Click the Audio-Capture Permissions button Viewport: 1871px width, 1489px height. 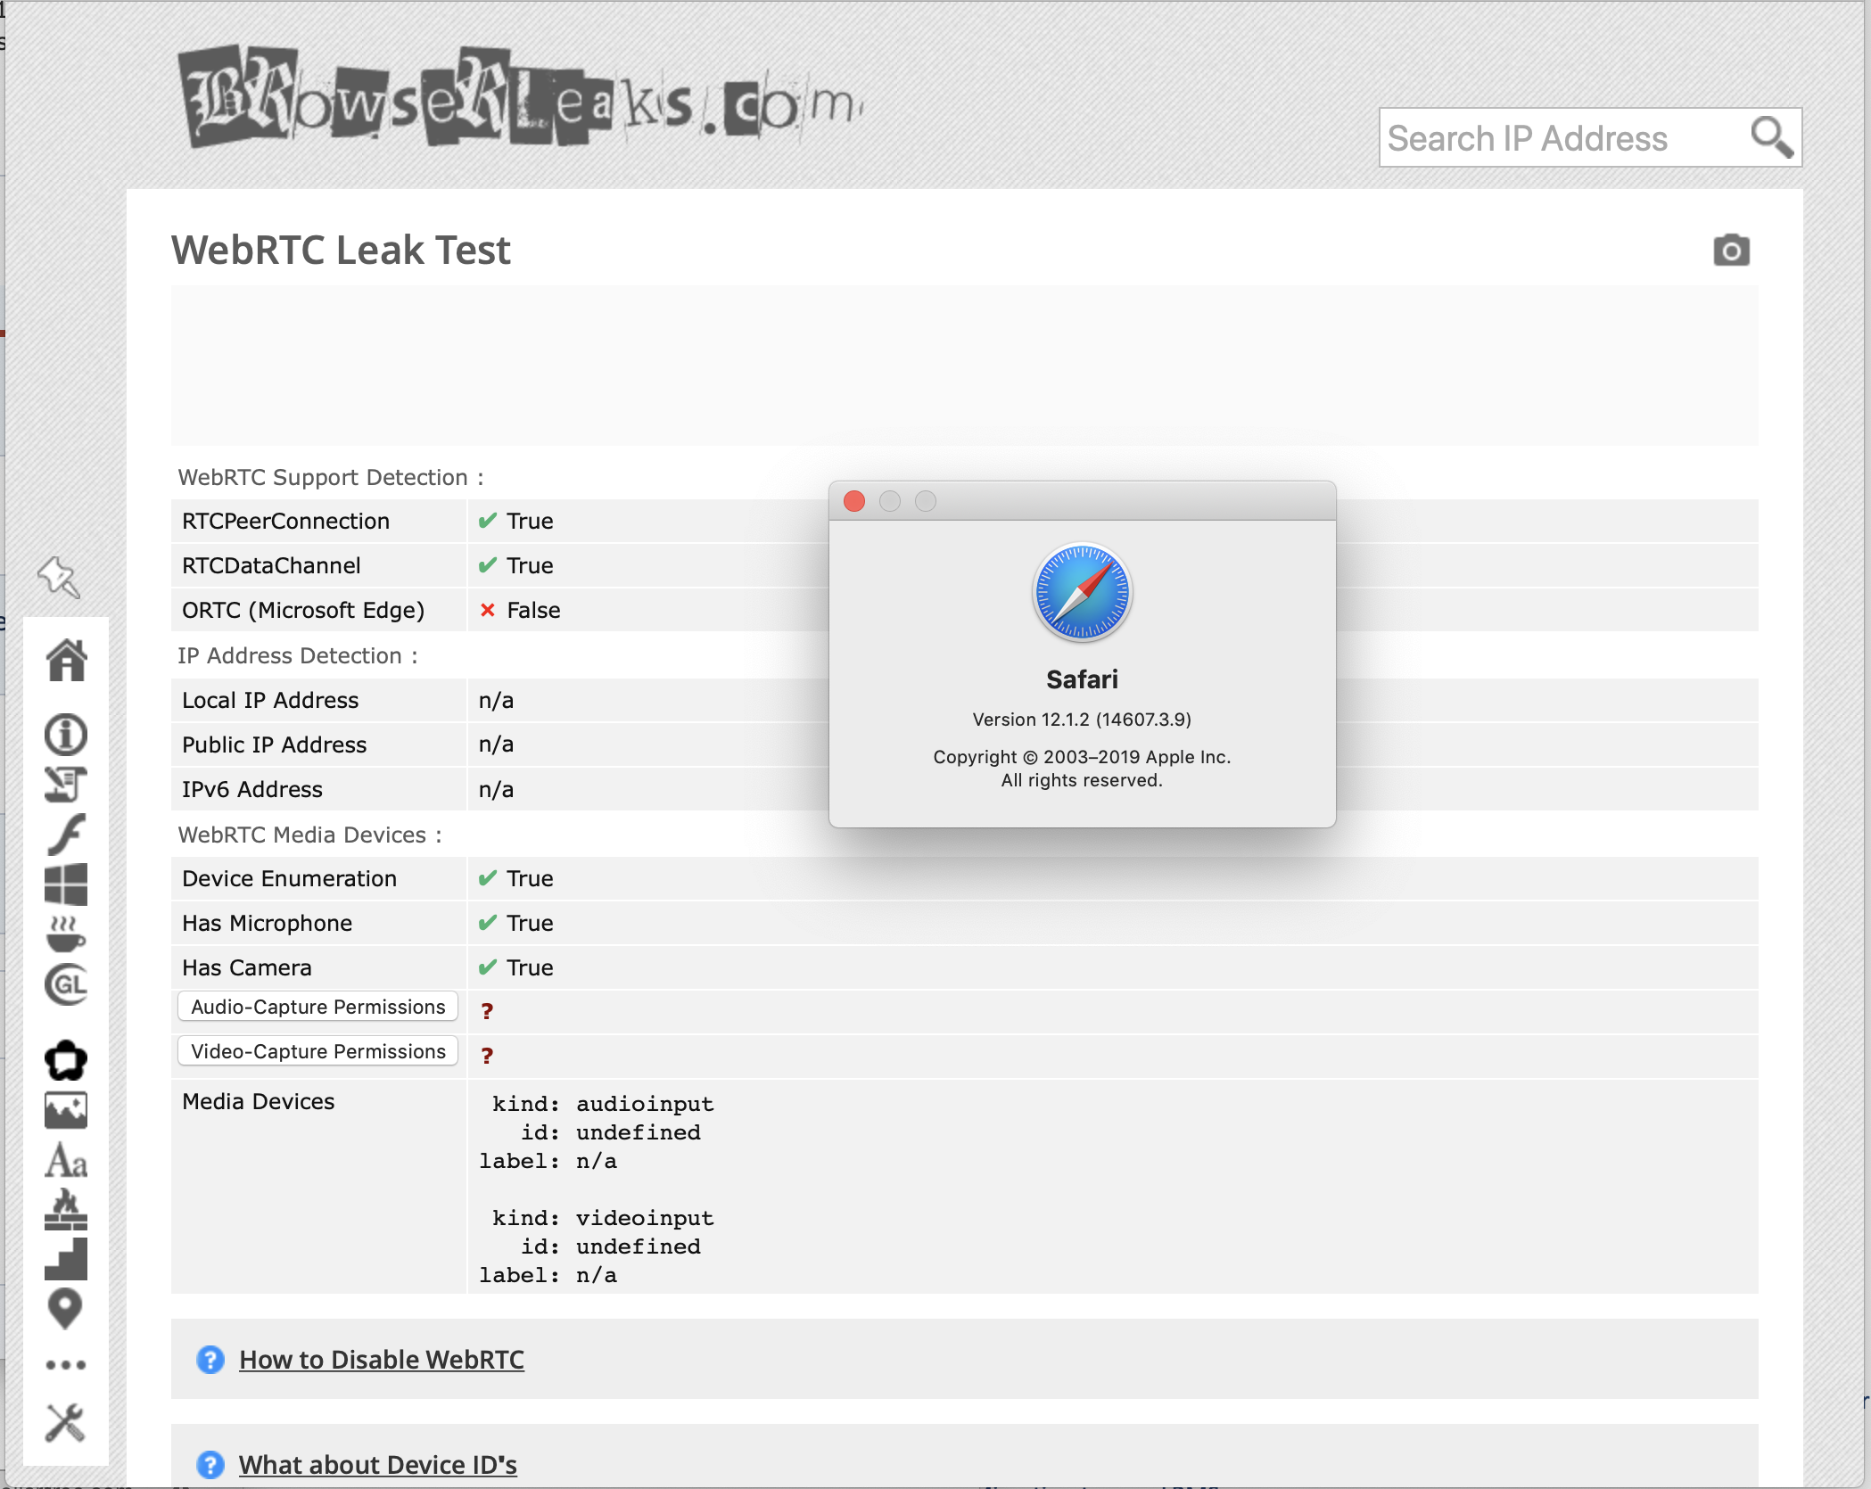point(317,1007)
